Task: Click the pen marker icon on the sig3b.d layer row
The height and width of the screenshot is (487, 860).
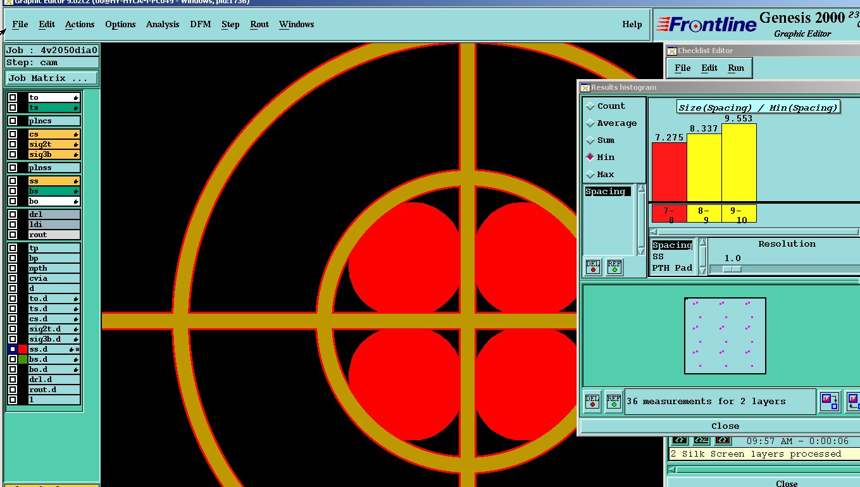Action: [x=76, y=339]
